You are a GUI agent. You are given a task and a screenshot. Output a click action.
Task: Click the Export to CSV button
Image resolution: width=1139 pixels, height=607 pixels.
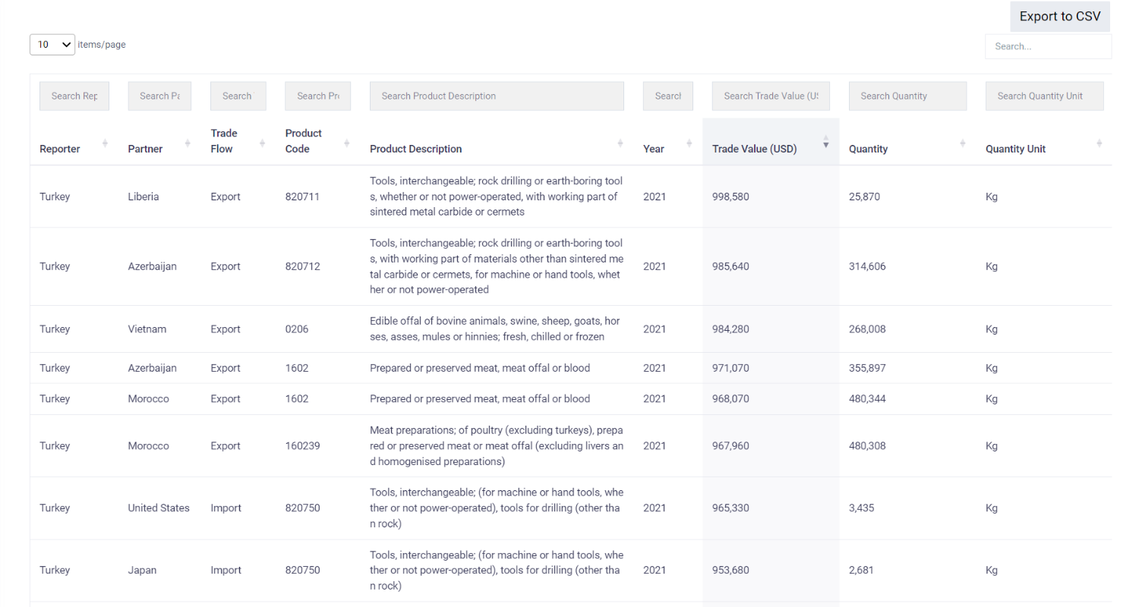pyautogui.click(x=1060, y=17)
